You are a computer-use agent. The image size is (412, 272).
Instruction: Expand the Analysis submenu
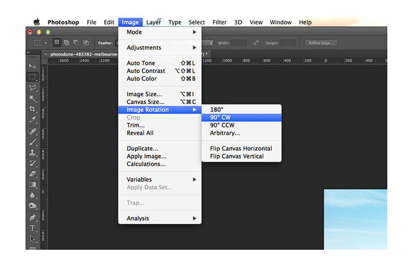coord(160,219)
